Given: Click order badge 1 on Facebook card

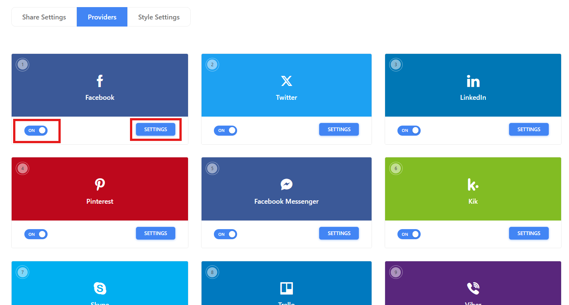Looking at the screenshot, I should click(x=22, y=65).
